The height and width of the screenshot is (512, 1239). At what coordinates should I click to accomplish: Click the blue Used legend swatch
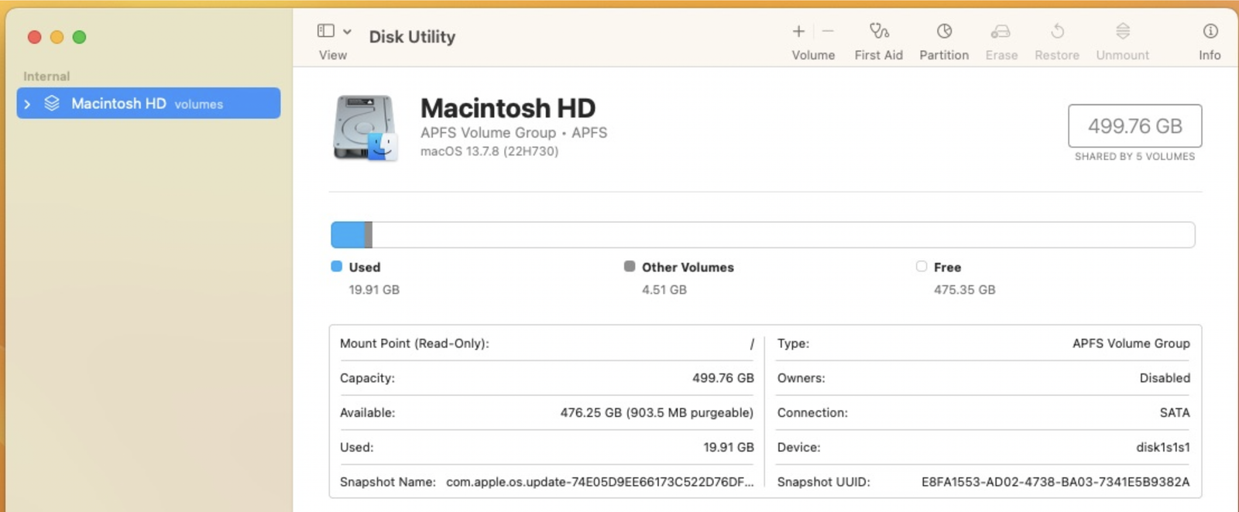[x=336, y=266]
